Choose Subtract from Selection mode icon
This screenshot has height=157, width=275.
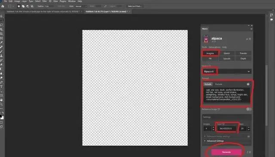(27, 6)
